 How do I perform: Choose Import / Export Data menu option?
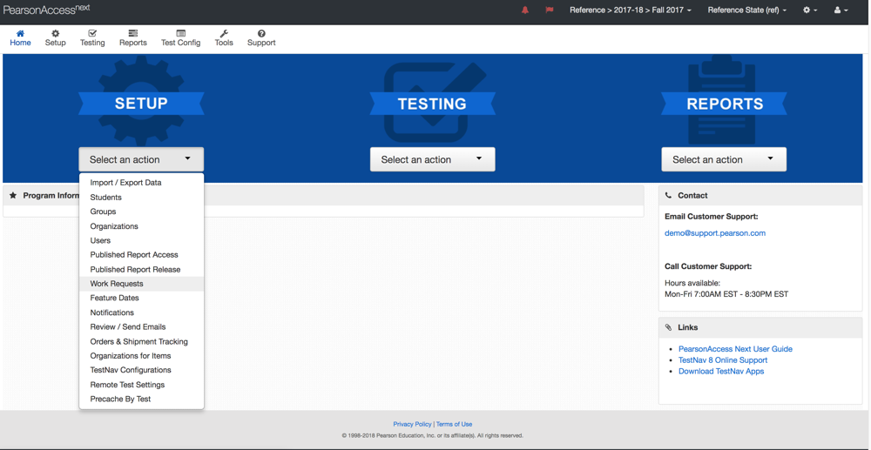(125, 183)
